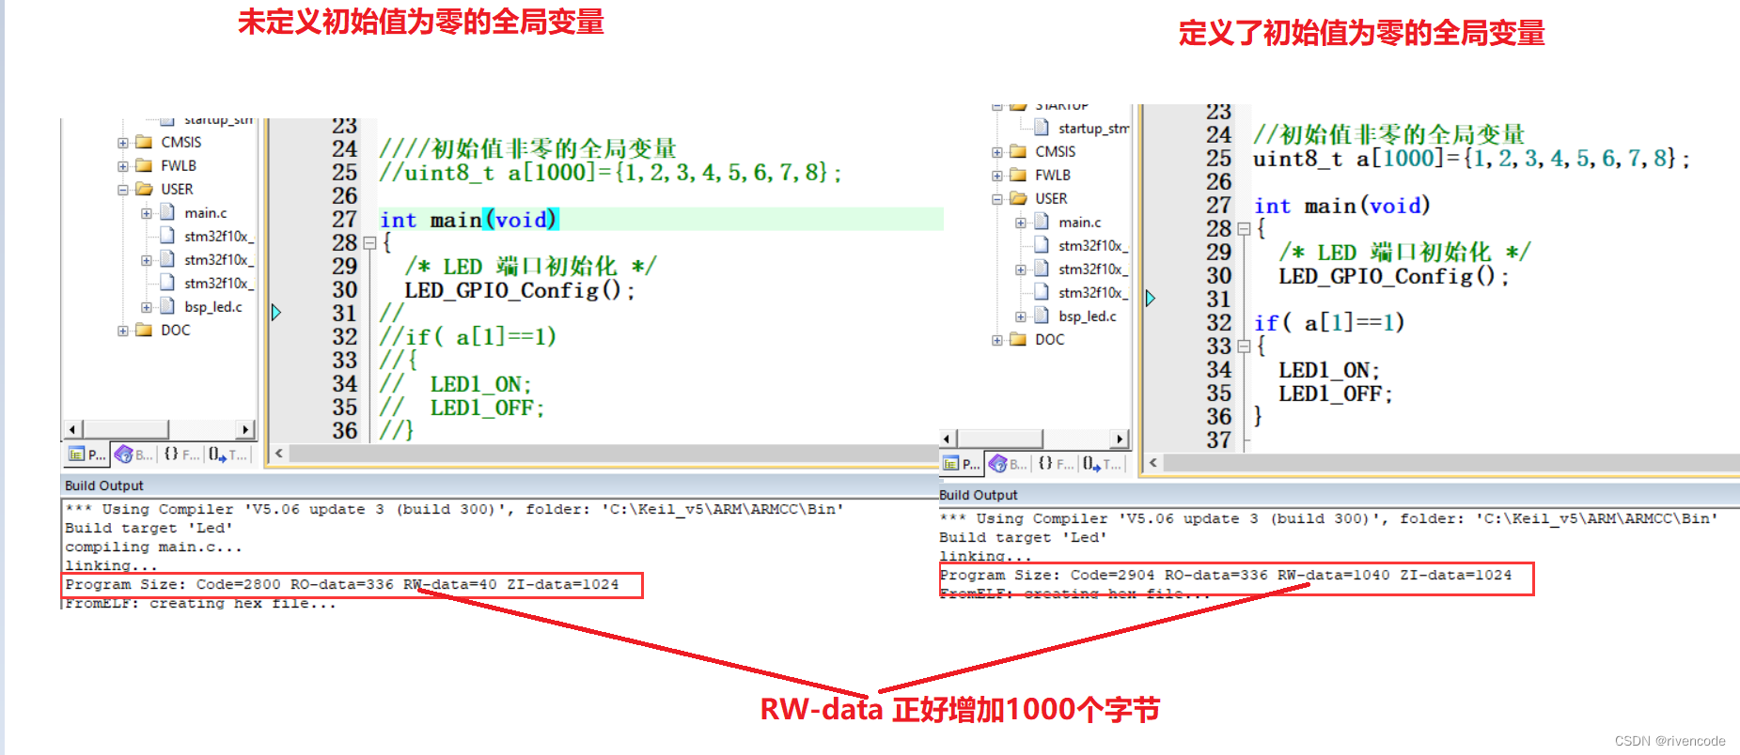This screenshot has width=1740, height=755.
Task: Click FWLB folder icon in left project tree
Action: [144, 165]
